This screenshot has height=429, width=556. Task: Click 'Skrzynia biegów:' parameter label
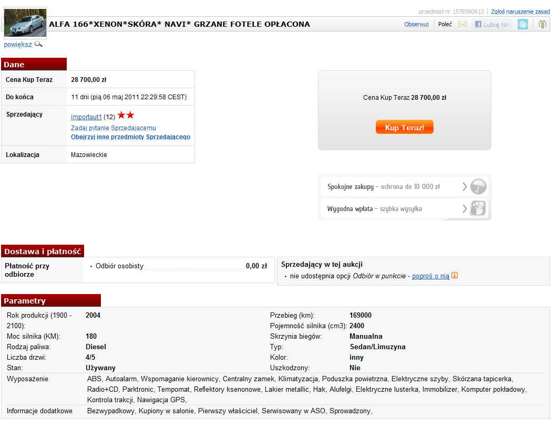click(296, 336)
